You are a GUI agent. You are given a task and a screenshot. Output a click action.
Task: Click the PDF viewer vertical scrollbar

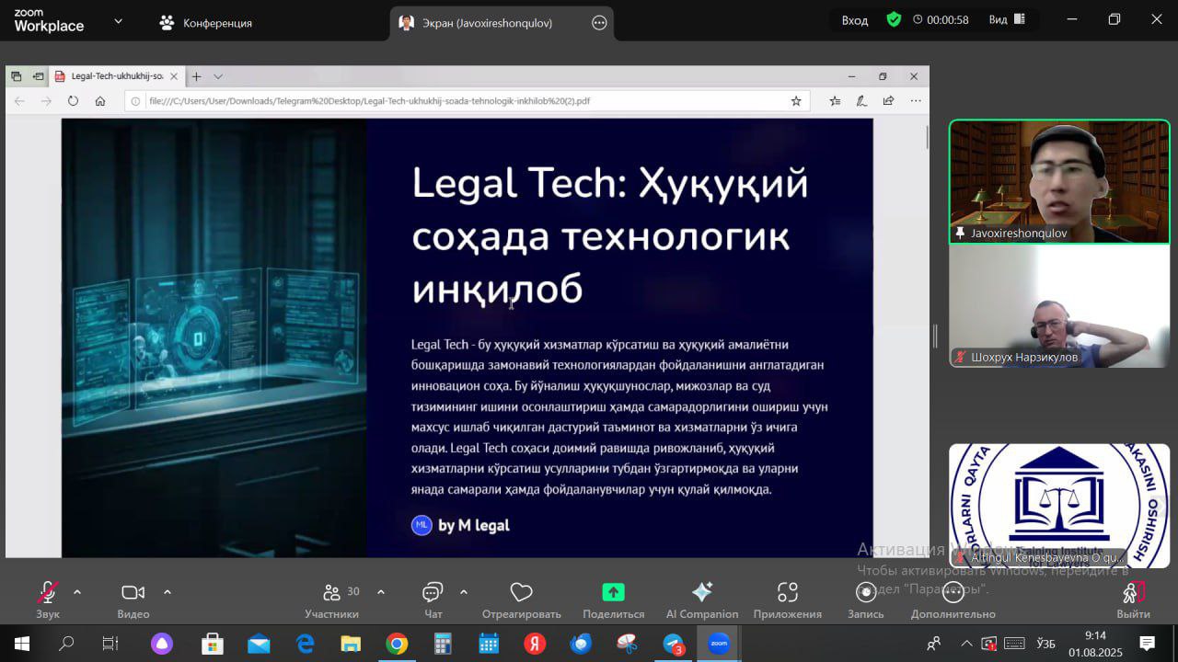click(x=926, y=138)
